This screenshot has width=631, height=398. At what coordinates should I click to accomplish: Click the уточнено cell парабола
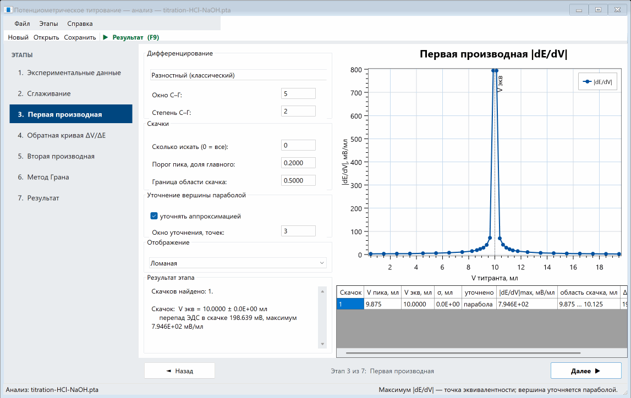tap(479, 305)
